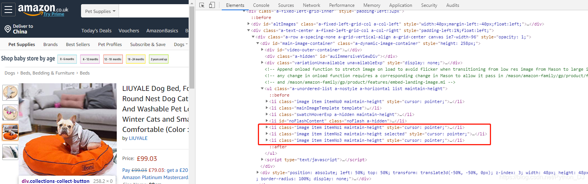This screenshot has width=588, height=184.
Task: Expand the div id altImages node
Action: click(x=249, y=24)
